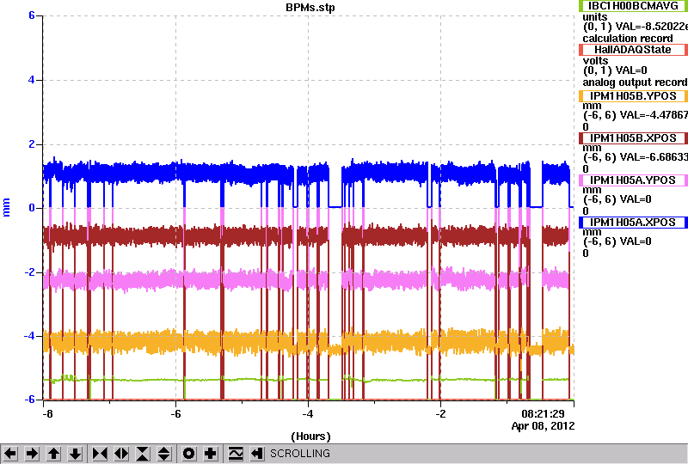Select the IPM1H05A.XPOS legend entry

coord(633,223)
